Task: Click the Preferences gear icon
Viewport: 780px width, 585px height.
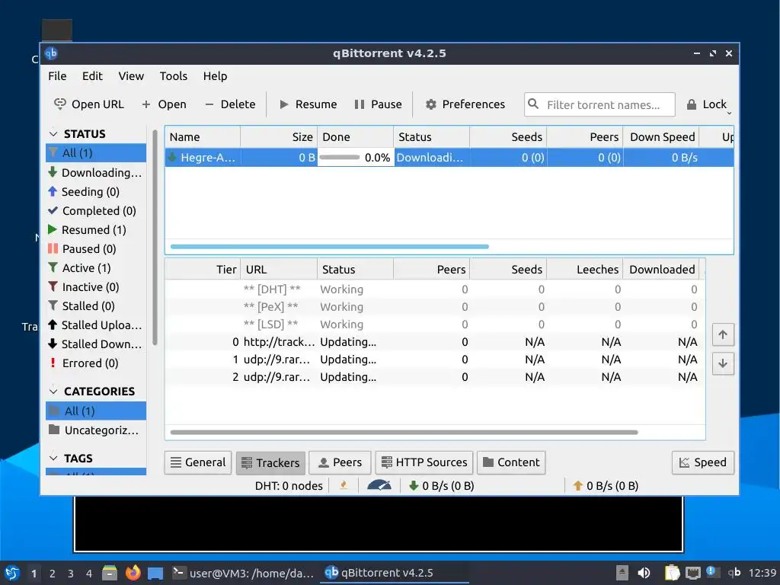Action: 431,104
